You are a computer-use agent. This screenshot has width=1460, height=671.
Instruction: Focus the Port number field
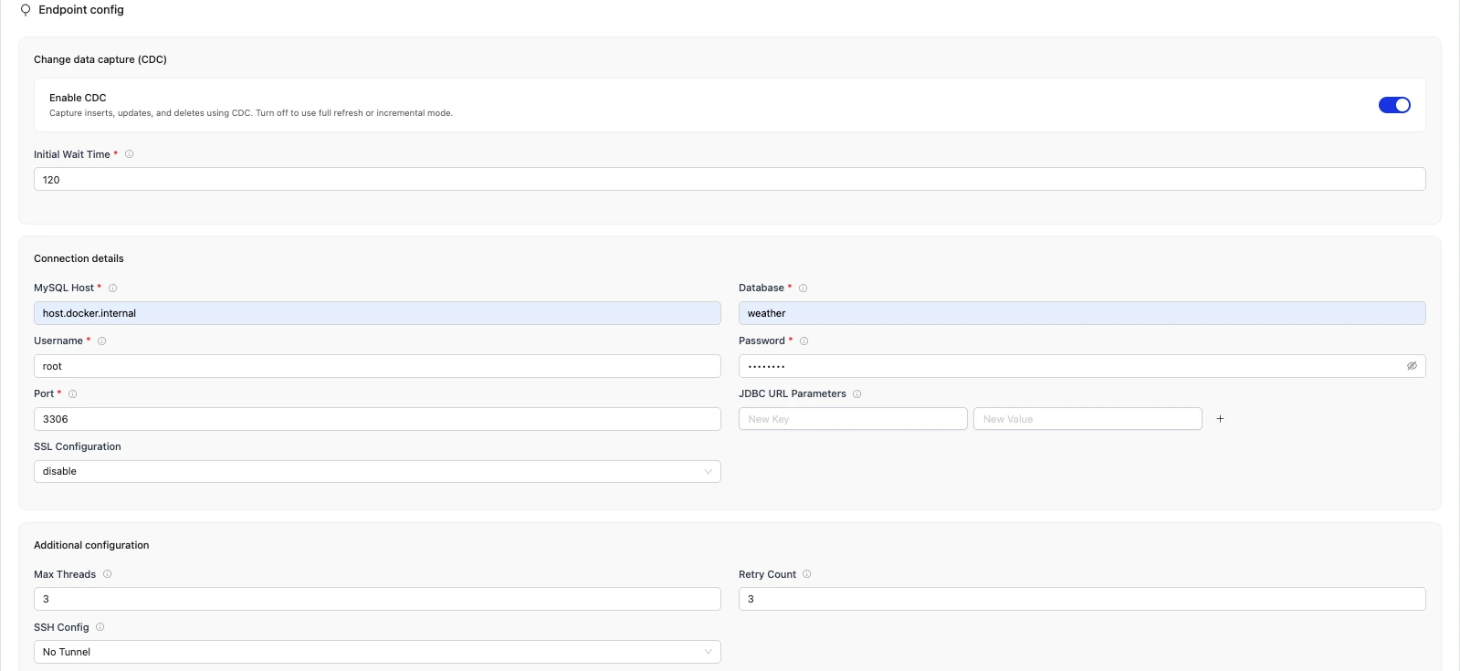click(377, 419)
